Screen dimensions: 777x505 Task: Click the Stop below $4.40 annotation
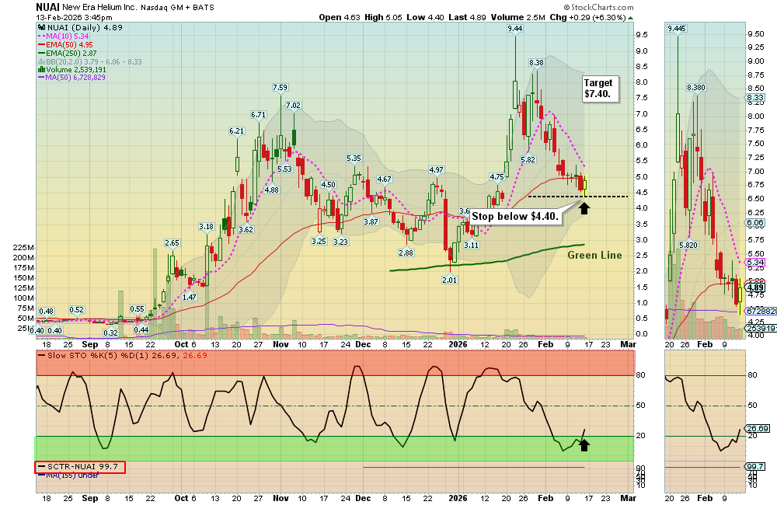[x=514, y=217]
